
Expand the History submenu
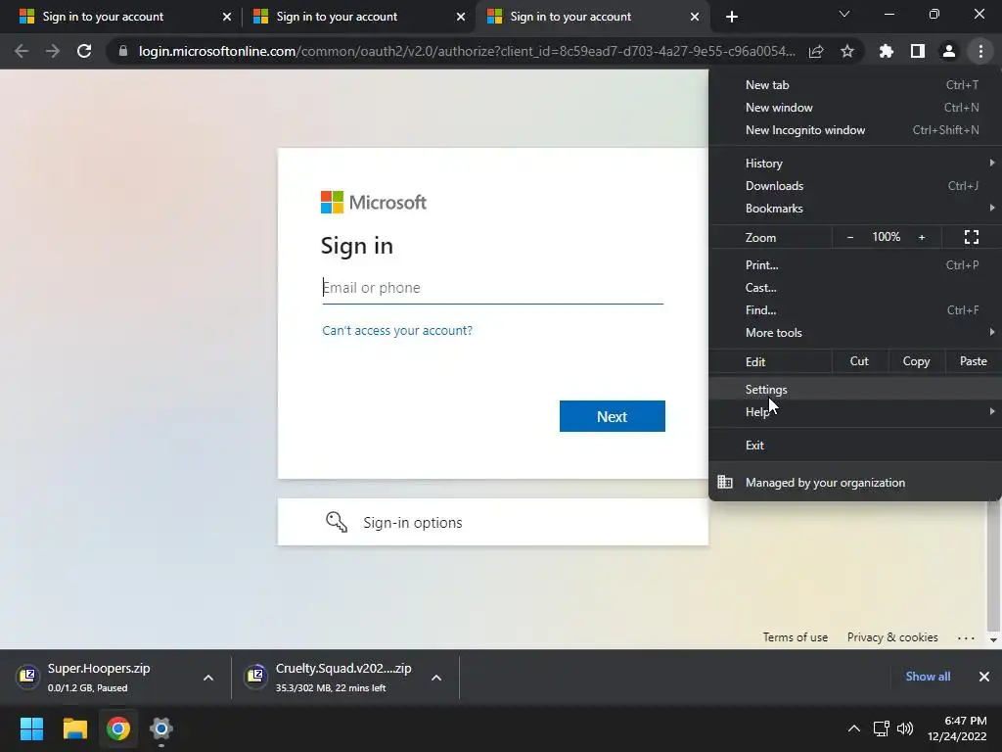click(855, 164)
